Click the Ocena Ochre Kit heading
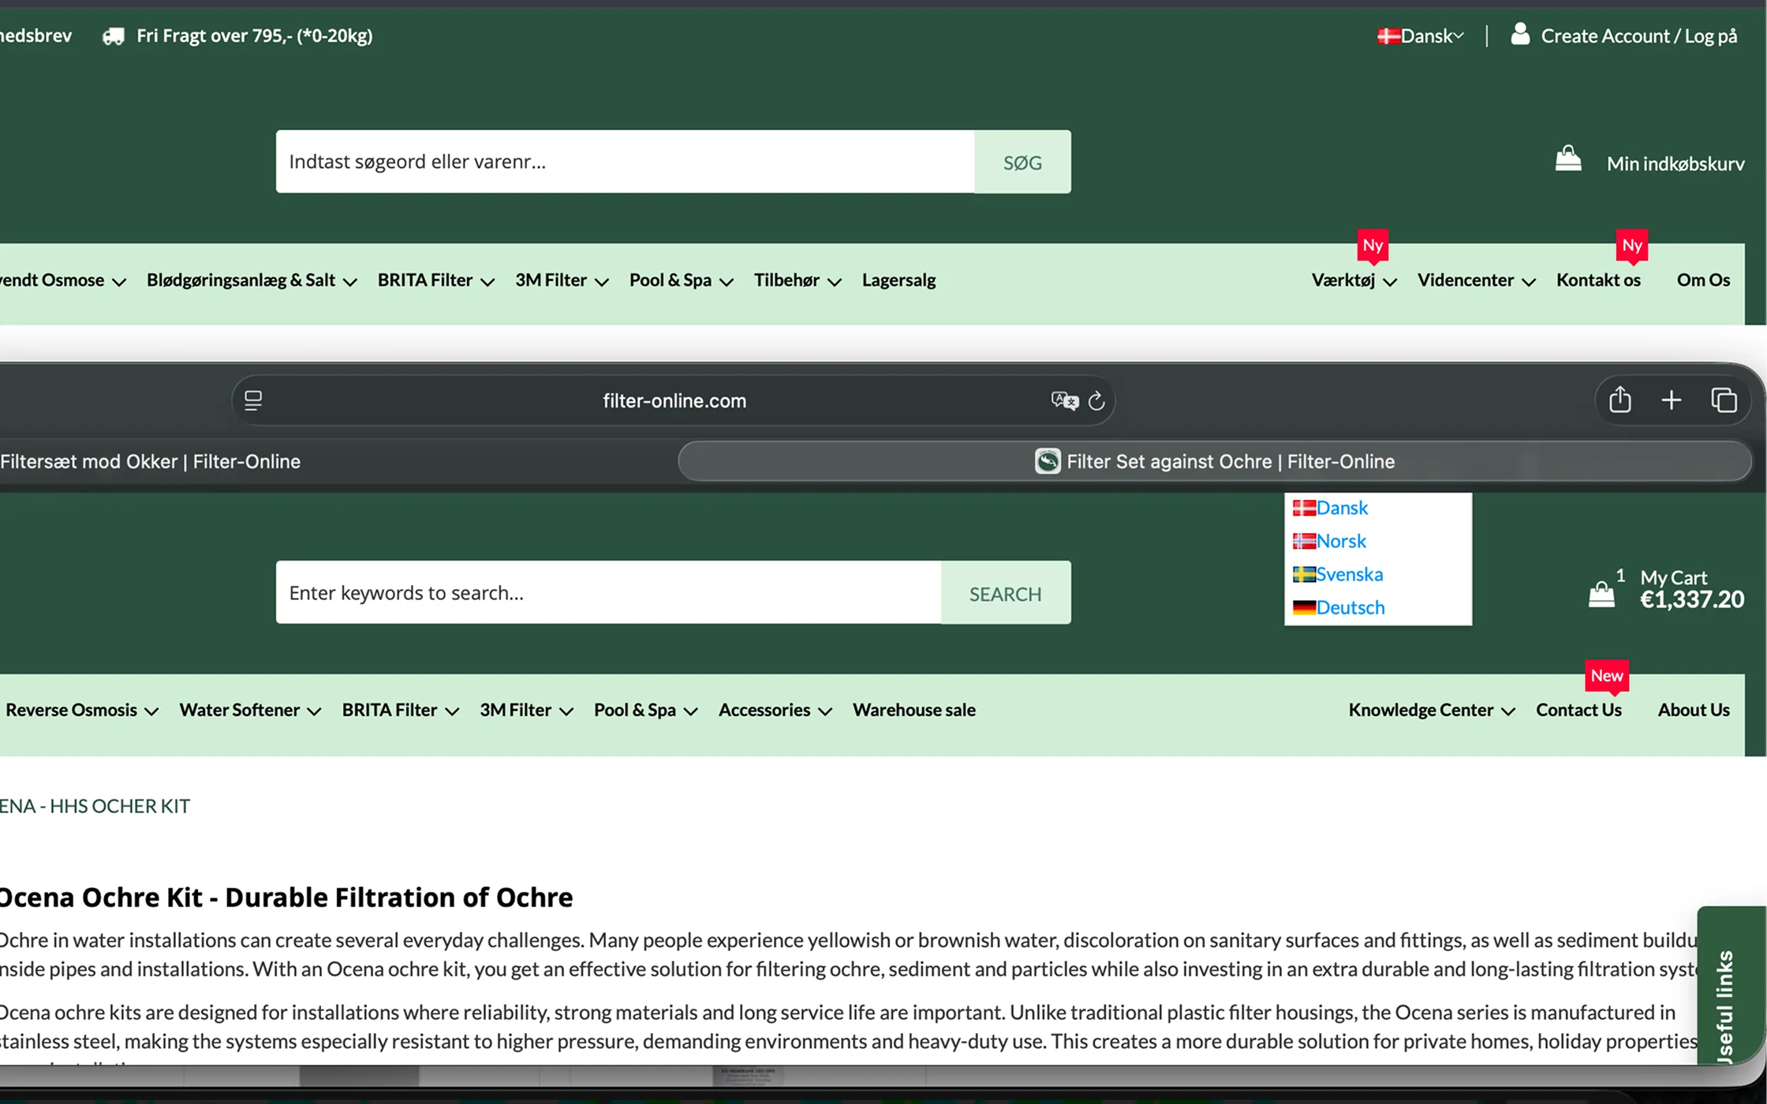The width and height of the screenshot is (1767, 1104). 286,897
